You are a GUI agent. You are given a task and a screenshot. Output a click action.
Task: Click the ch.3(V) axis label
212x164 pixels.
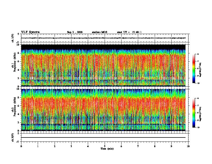pyautogui.click(x=13, y=137)
